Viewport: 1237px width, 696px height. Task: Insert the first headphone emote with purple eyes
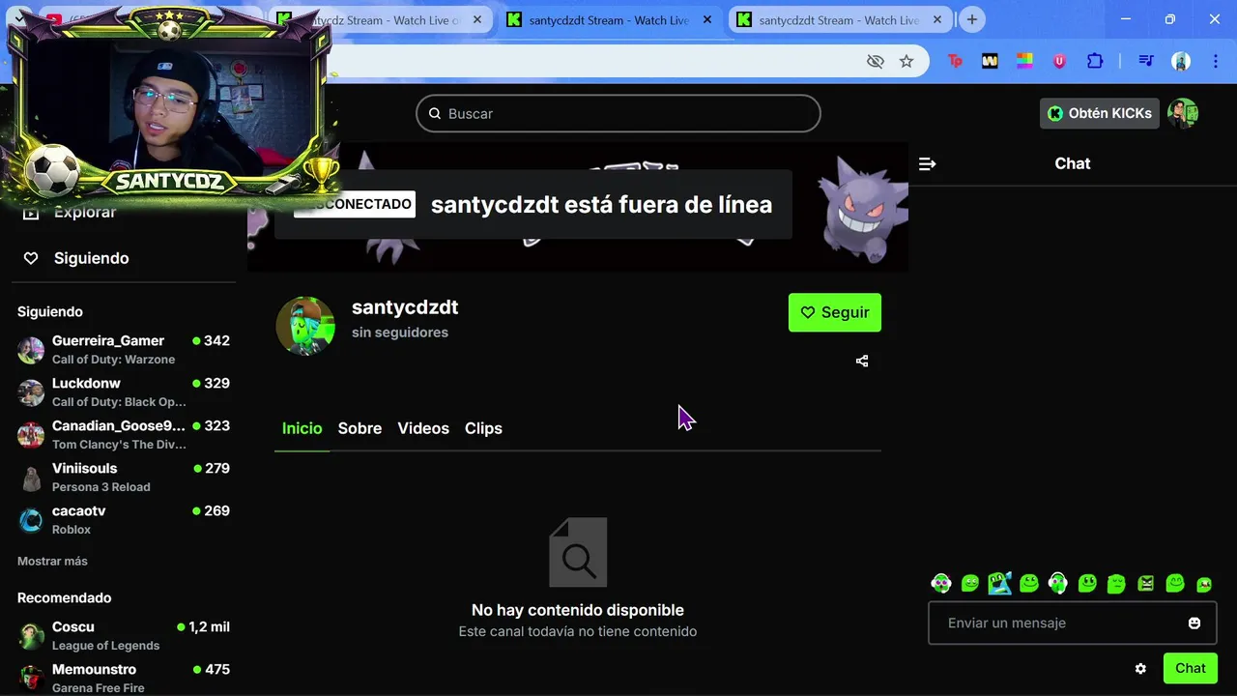pyautogui.click(x=941, y=583)
